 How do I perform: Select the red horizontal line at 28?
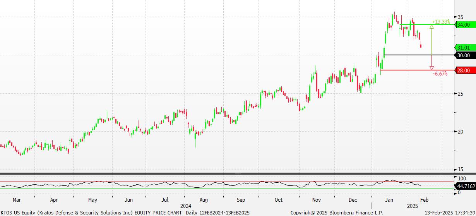coord(417,70)
